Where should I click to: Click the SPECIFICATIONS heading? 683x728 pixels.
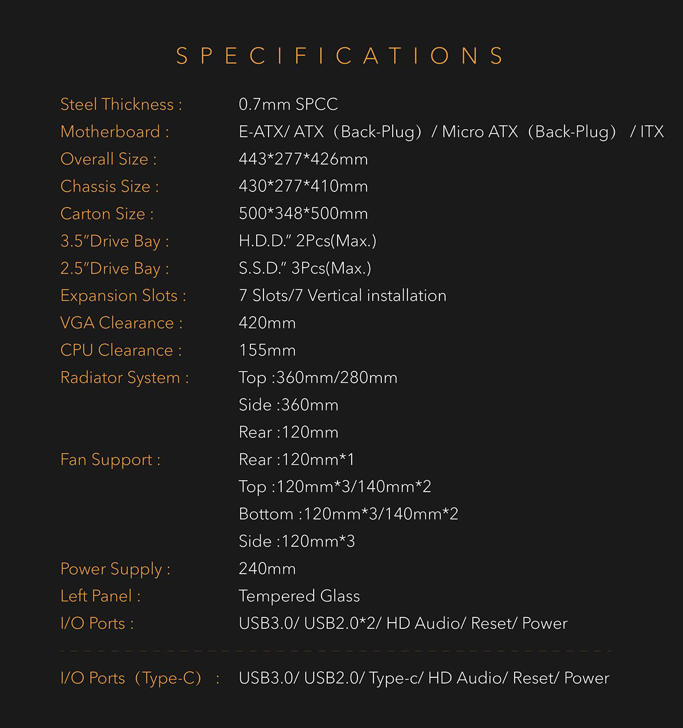point(340,56)
